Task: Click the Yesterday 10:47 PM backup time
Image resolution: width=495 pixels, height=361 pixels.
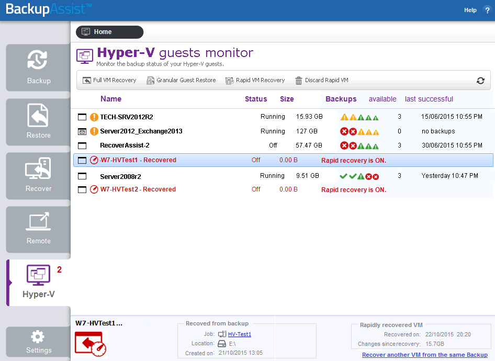Action: [x=449, y=176]
